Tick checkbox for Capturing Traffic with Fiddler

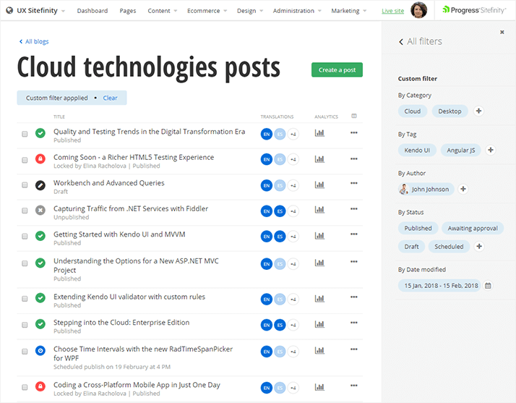[25, 211]
